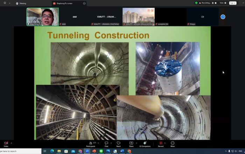Expand the video options caret
245x154 pixels.
(x=11, y=143)
